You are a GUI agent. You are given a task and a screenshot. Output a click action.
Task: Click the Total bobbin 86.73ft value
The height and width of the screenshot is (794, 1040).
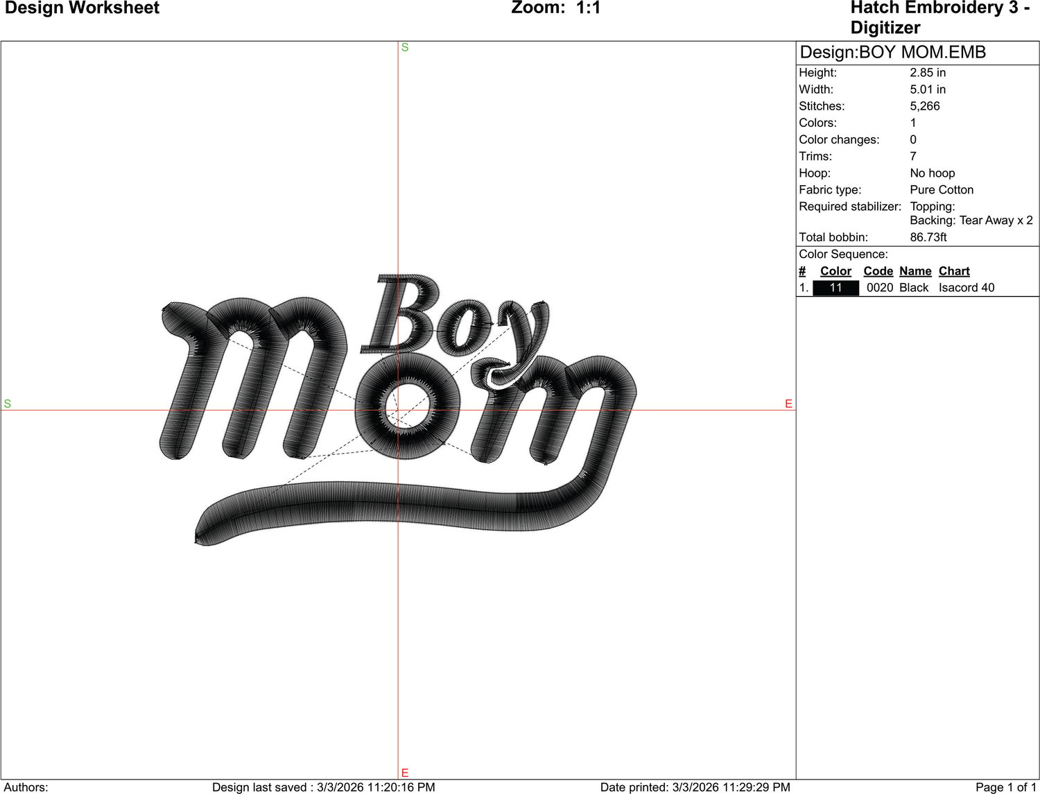[928, 237]
